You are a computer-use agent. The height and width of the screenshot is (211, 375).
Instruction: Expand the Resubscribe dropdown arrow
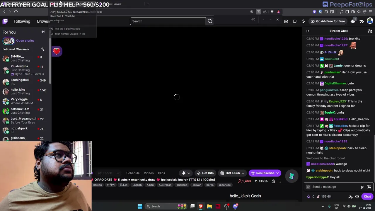tap(277, 173)
